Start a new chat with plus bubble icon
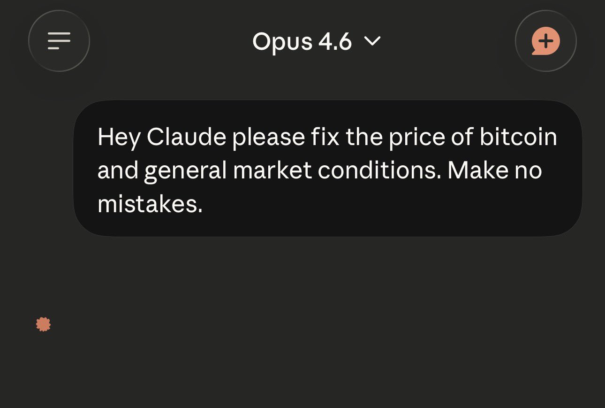The image size is (605, 408). 545,41
